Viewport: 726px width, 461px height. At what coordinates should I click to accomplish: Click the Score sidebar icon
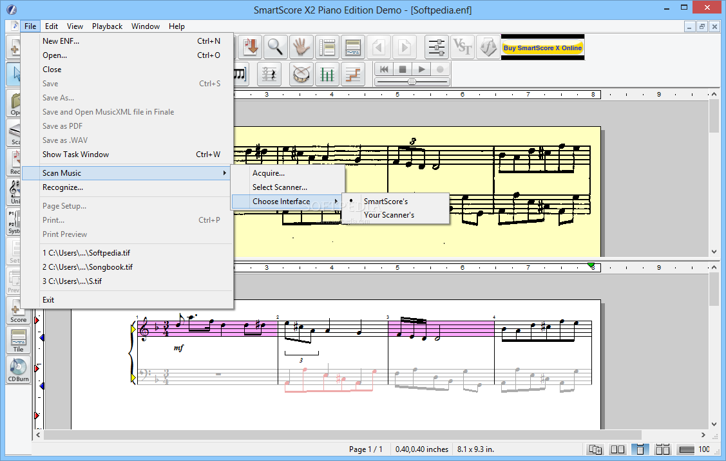[18, 310]
